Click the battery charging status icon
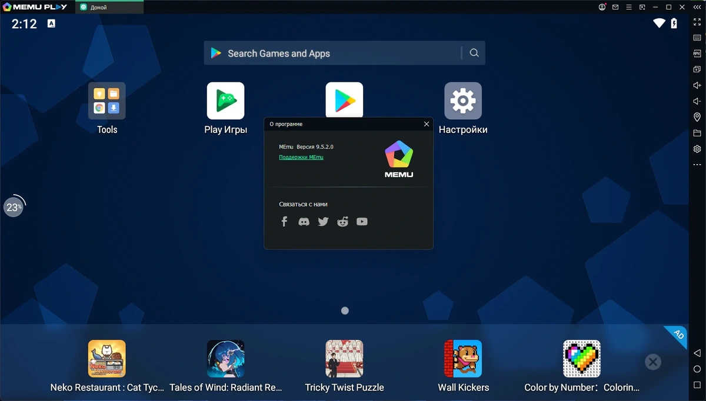This screenshot has height=401, width=706. click(674, 24)
